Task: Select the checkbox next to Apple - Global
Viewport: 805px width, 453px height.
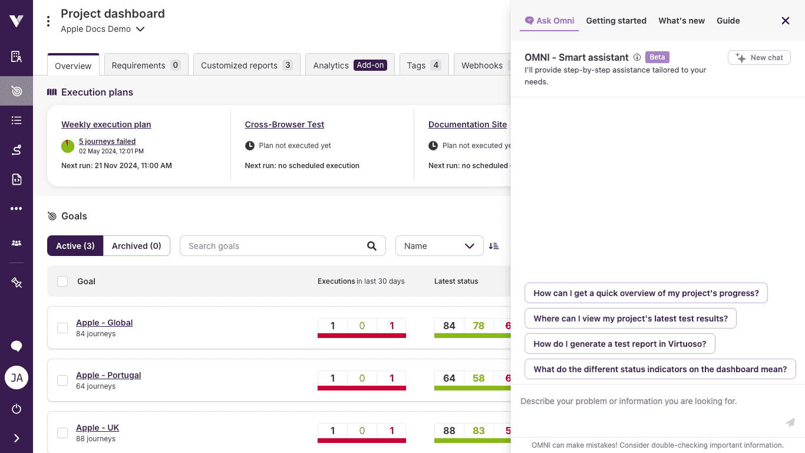Action: click(x=62, y=328)
